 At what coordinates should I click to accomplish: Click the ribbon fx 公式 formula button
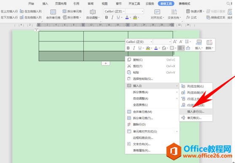[191, 18]
